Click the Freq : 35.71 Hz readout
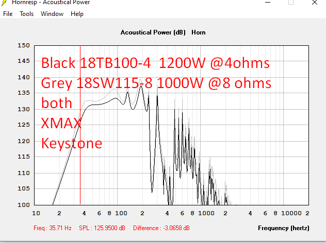Image resolution: width=326 pixels, height=243 pixels. click(53, 228)
